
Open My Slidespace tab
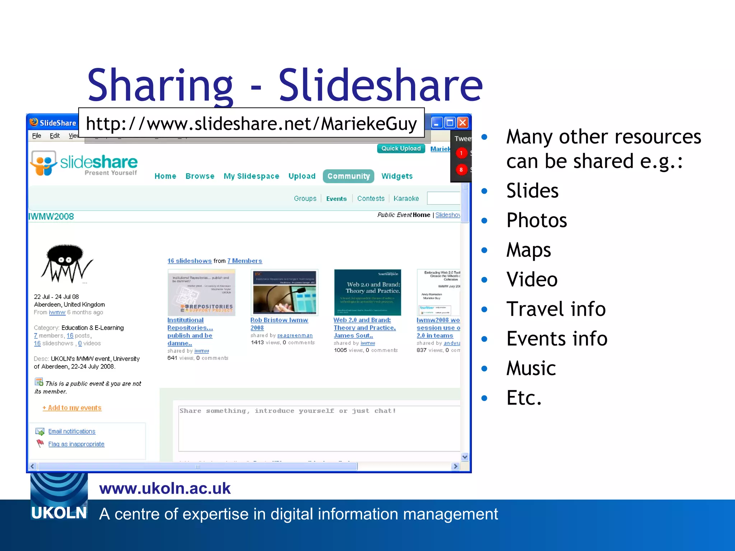[252, 176]
